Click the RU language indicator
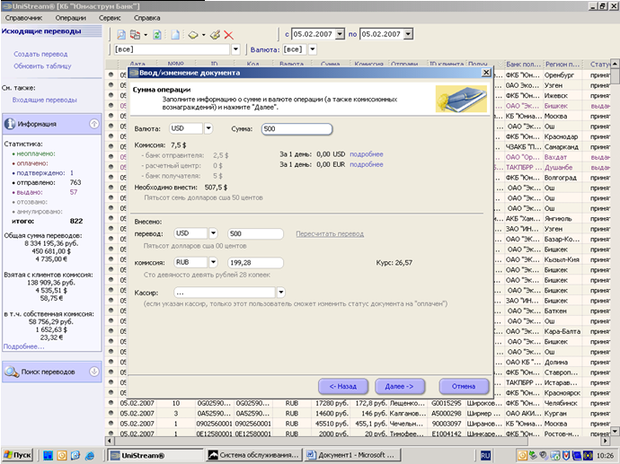The width and height of the screenshot is (620, 464). click(x=485, y=455)
